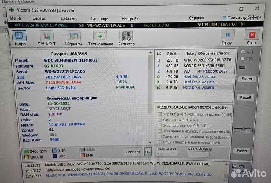Open the Журналы logs section
The height and width of the screenshot is (183, 271).
click(73, 38)
